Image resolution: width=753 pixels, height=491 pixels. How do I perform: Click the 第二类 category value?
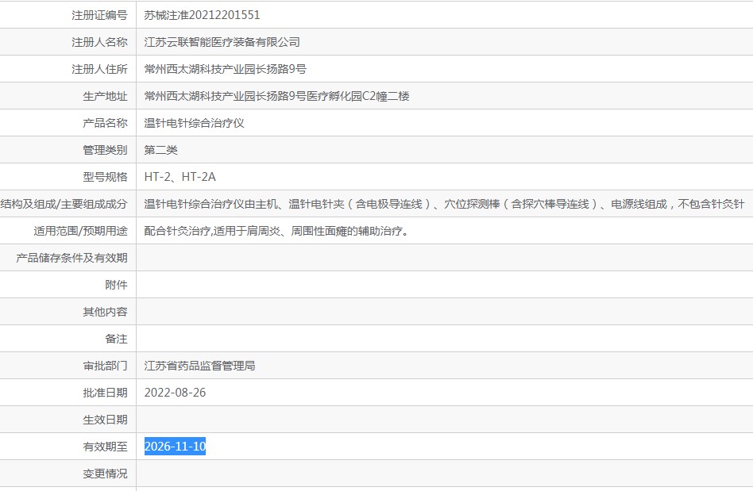[161, 150]
